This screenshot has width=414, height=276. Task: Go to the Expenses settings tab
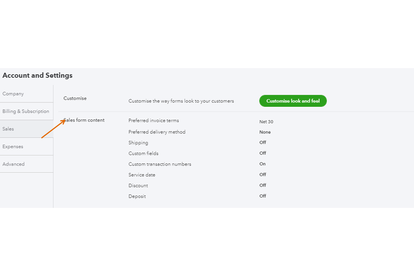(13, 147)
